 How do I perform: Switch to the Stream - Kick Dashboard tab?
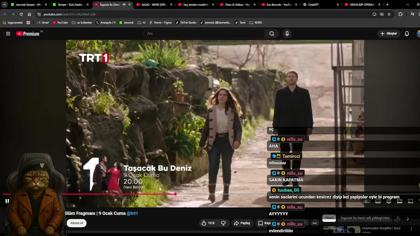click(71, 5)
